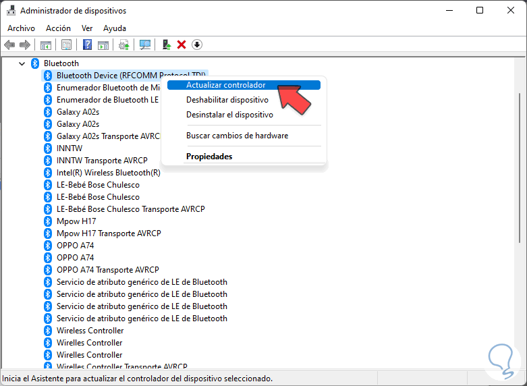The width and height of the screenshot is (527, 386).
Task: Maximize the Administrador de dispositivos window
Action: (480, 10)
